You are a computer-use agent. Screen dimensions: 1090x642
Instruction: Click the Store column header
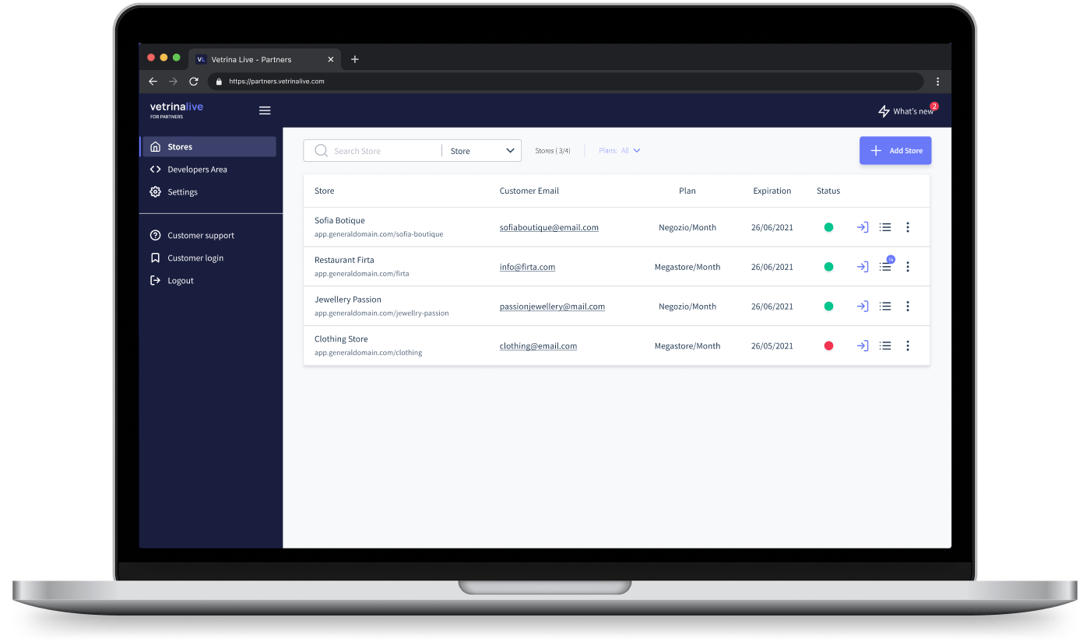click(324, 191)
